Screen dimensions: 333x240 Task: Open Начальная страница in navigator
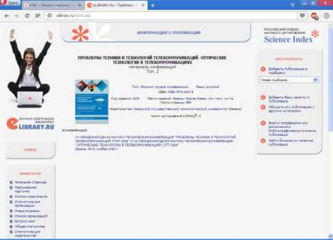coord(30,182)
